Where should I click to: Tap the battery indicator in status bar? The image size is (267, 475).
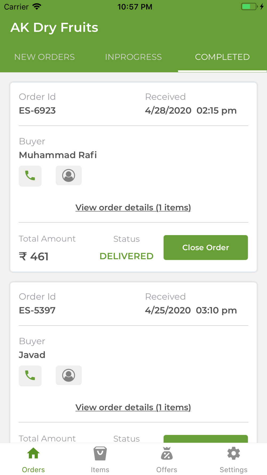(x=249, y=7)
